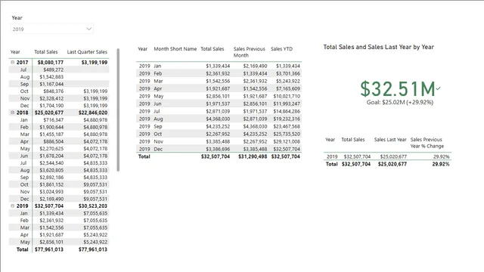Sort matrix by Last Quarter Sales header
This screenshot has width=484, height=272.
pyautogui.click(x=87, y=52)
